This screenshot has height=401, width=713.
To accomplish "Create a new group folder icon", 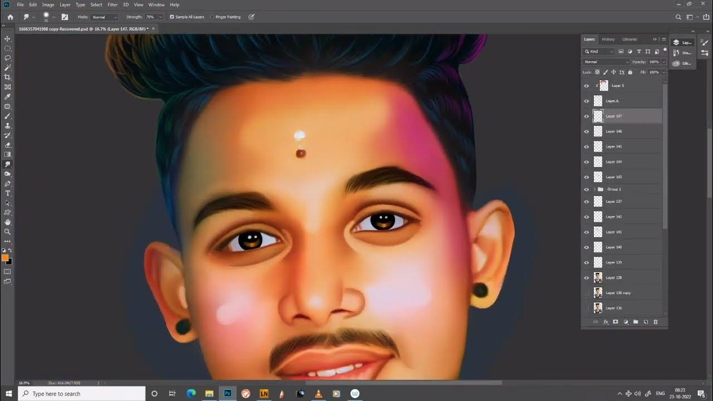I will tap(636, 322).
